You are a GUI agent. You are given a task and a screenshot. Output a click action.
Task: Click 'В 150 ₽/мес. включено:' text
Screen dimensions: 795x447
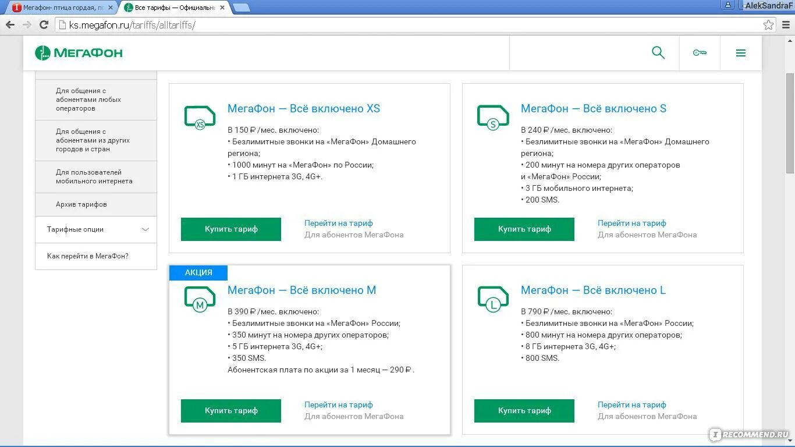pyautogui.click(x=273, y=130)
